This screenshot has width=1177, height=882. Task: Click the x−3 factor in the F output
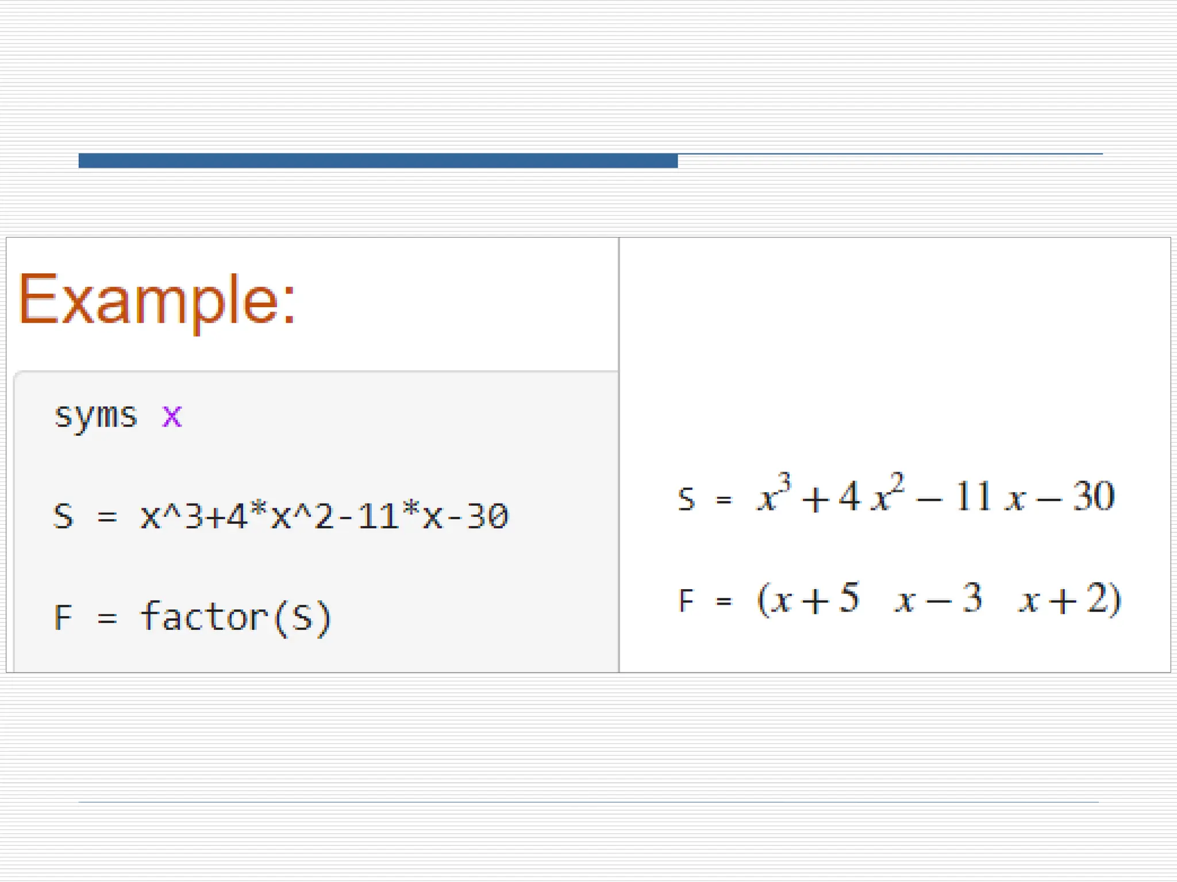coord(938,599)
